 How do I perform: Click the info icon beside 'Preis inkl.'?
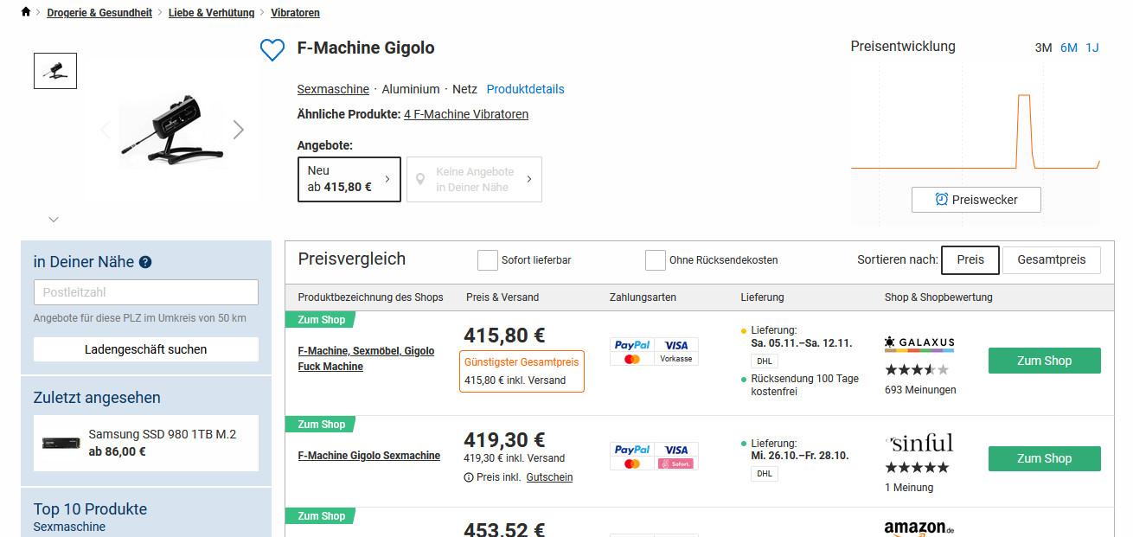coord(469,477)
